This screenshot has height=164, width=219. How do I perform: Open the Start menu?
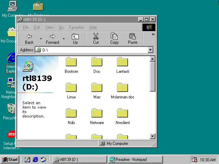tap(10, 160)
